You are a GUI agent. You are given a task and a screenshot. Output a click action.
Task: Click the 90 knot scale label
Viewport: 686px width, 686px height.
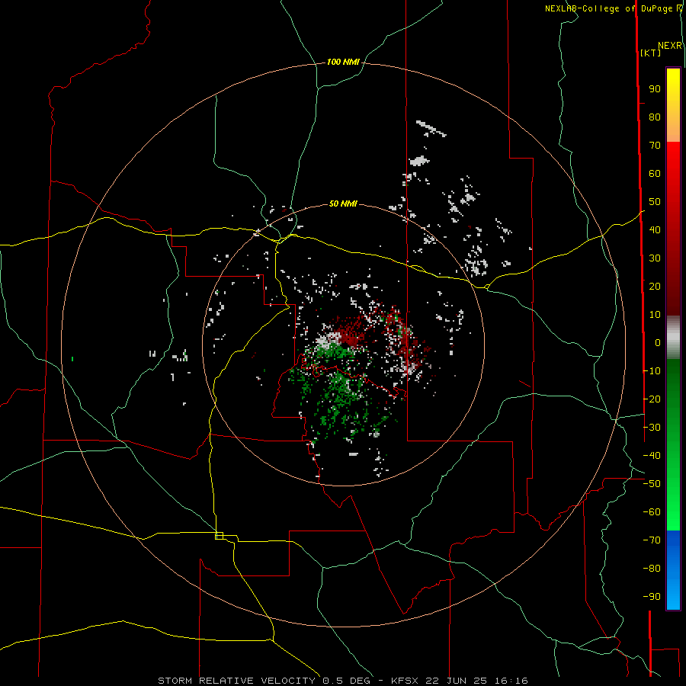pyautogui.click(x=655, y=89)
